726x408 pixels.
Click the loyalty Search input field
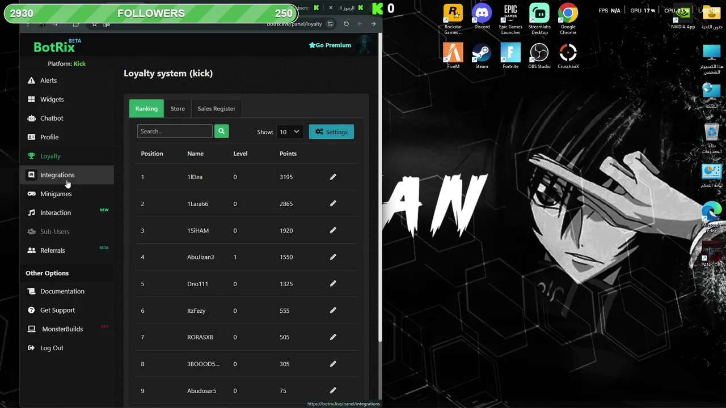pos(175,131)
